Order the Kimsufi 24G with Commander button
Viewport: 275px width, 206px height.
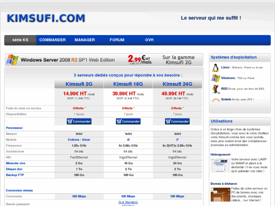[177, 121]
